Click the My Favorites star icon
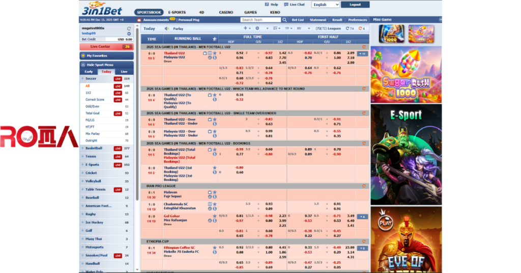Viewport: 521px width, 273px height. coord(83,56)
